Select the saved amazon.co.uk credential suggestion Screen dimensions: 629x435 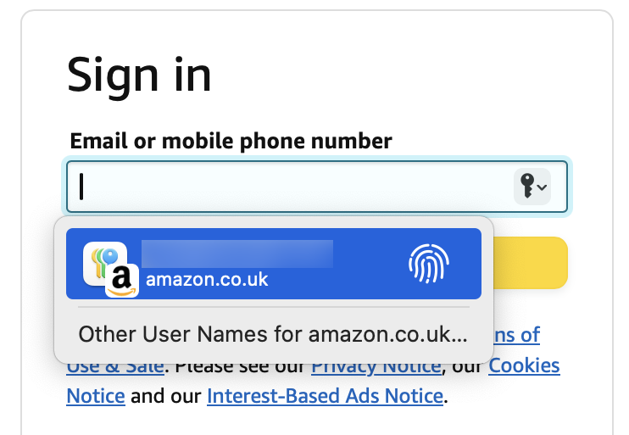[x=274, y=264]
